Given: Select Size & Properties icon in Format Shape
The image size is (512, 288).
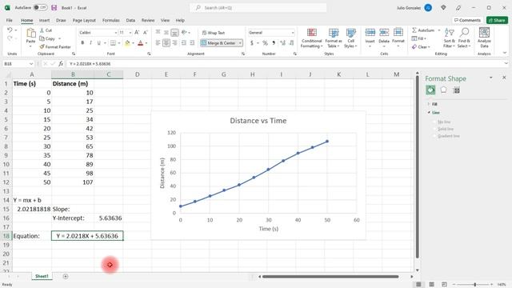Looking at the screenshot, I should point(457,90).
